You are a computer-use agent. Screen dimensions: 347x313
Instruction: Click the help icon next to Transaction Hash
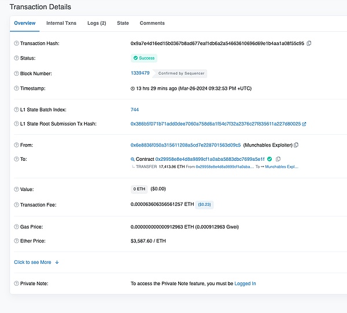(16, 43)
